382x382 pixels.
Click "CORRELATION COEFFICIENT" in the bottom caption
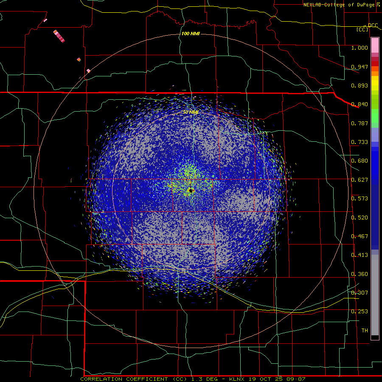[124, 379]
